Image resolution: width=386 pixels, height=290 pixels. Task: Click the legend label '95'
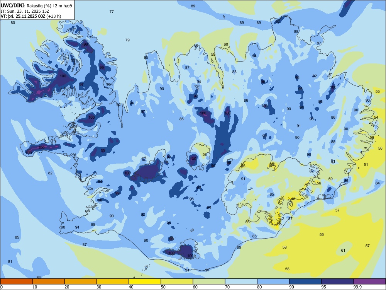pyautogui.click(x=324, y=287)
